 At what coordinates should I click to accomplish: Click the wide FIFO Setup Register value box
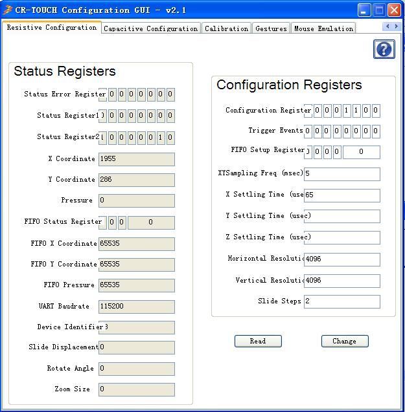[362, 152]
